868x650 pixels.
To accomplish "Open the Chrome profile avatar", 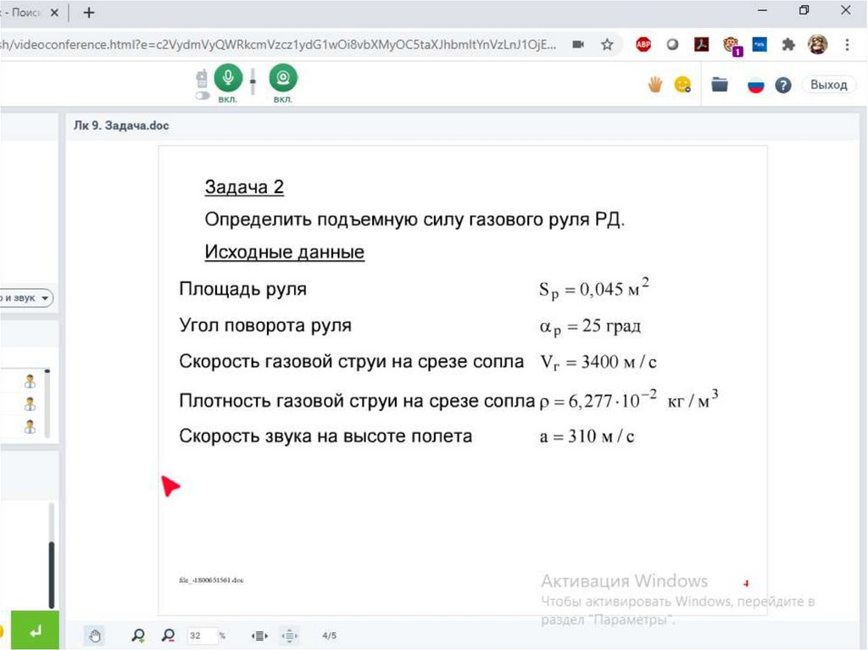I will click(x=818, y=44).
